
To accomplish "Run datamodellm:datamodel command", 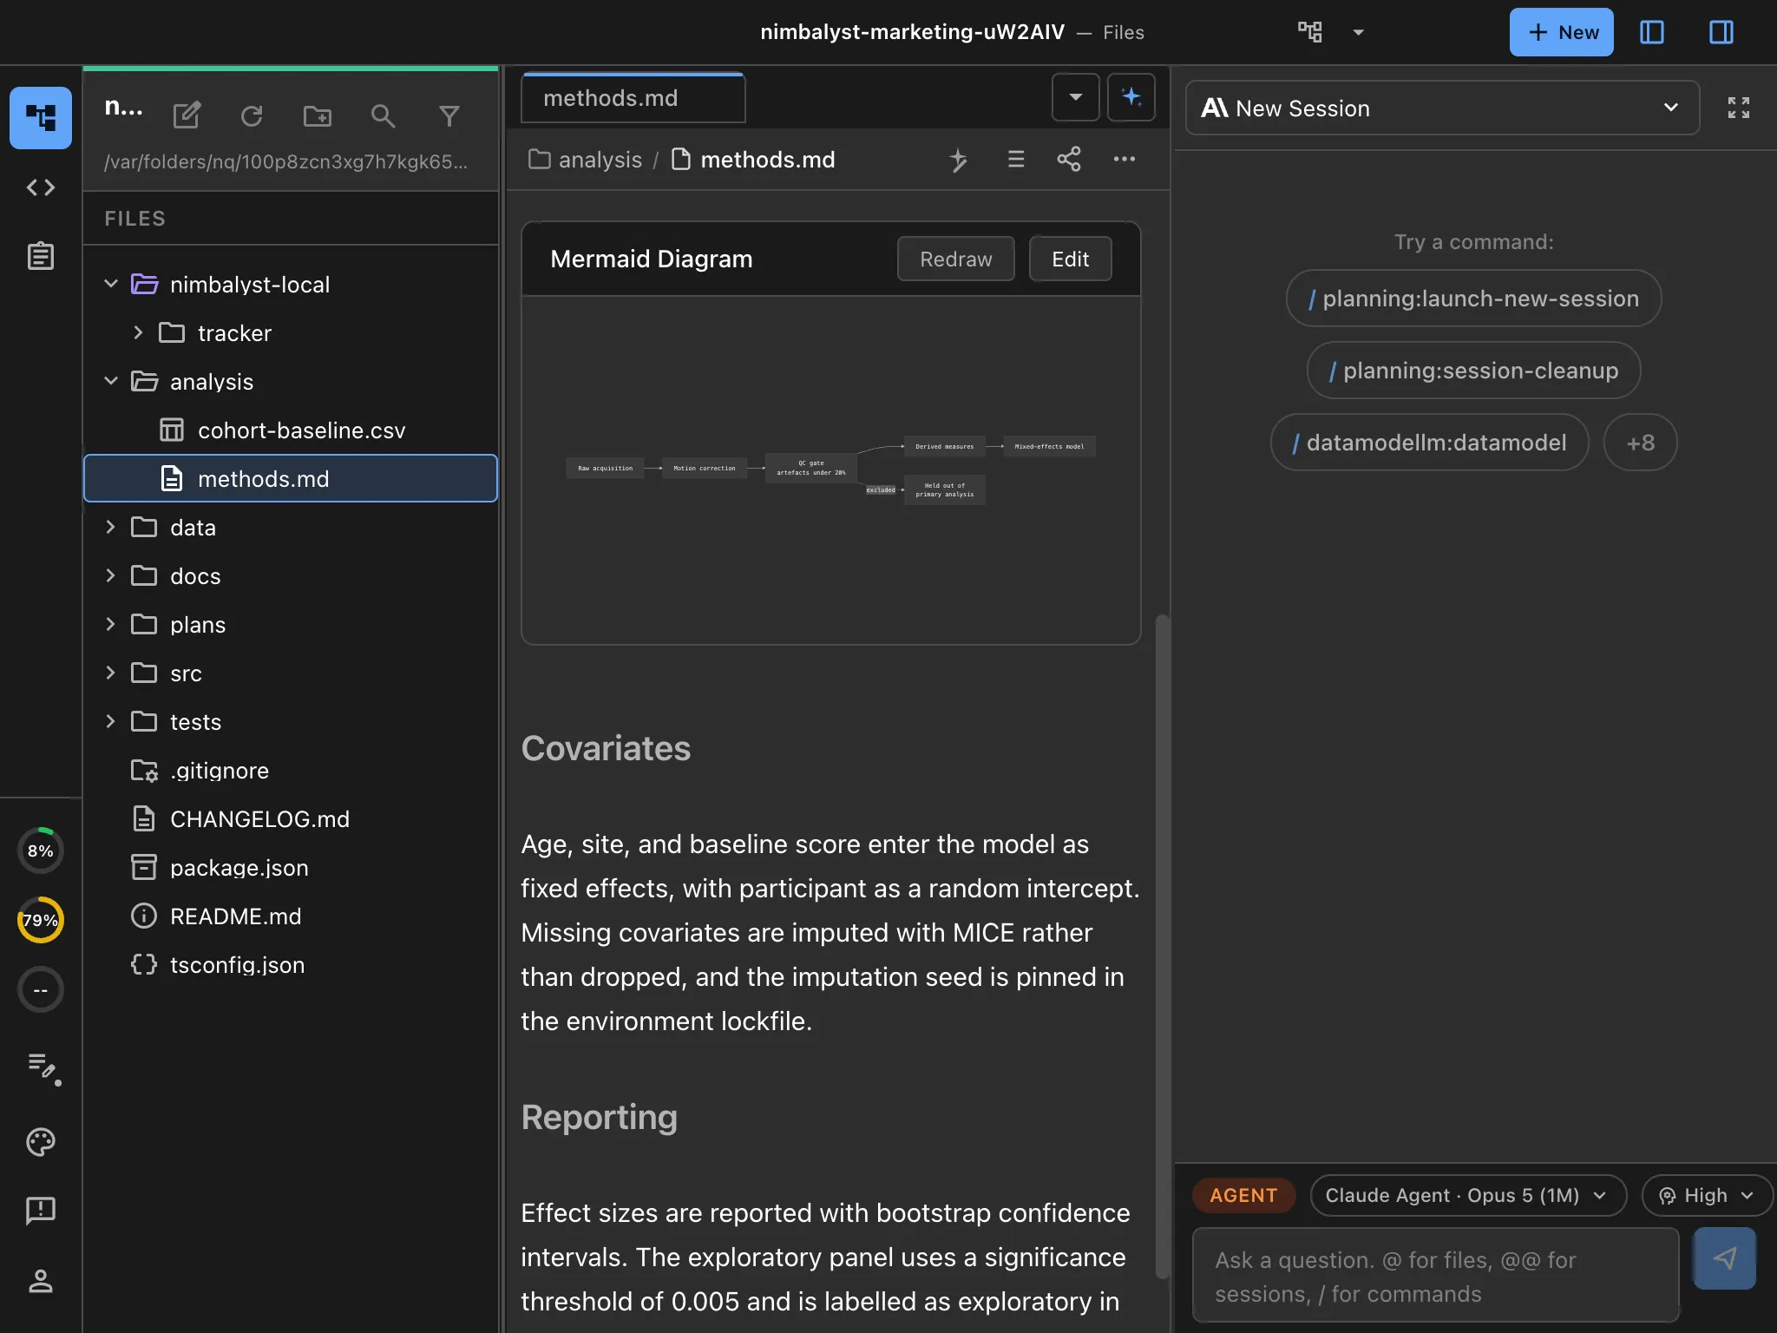I will [x=1429, y=443].
